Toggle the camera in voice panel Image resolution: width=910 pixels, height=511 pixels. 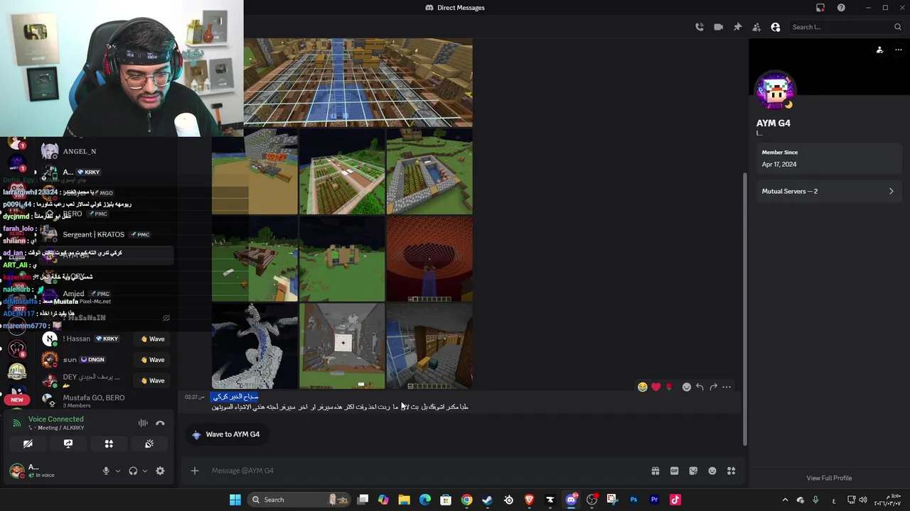click(x=28, y=444)
